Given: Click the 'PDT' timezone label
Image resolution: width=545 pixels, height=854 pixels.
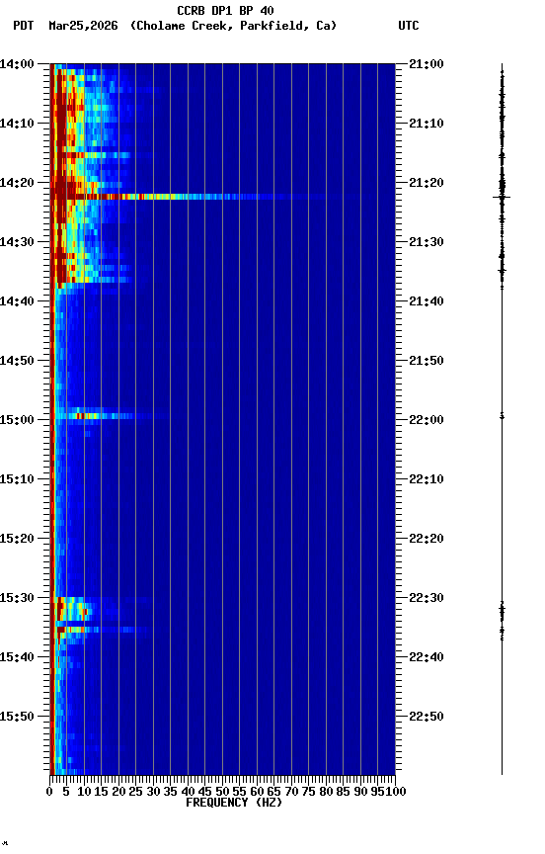Looking at the screenshot, I should [24, 26].
